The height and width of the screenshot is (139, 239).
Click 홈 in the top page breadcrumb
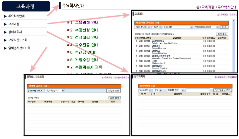coord(198,7)
